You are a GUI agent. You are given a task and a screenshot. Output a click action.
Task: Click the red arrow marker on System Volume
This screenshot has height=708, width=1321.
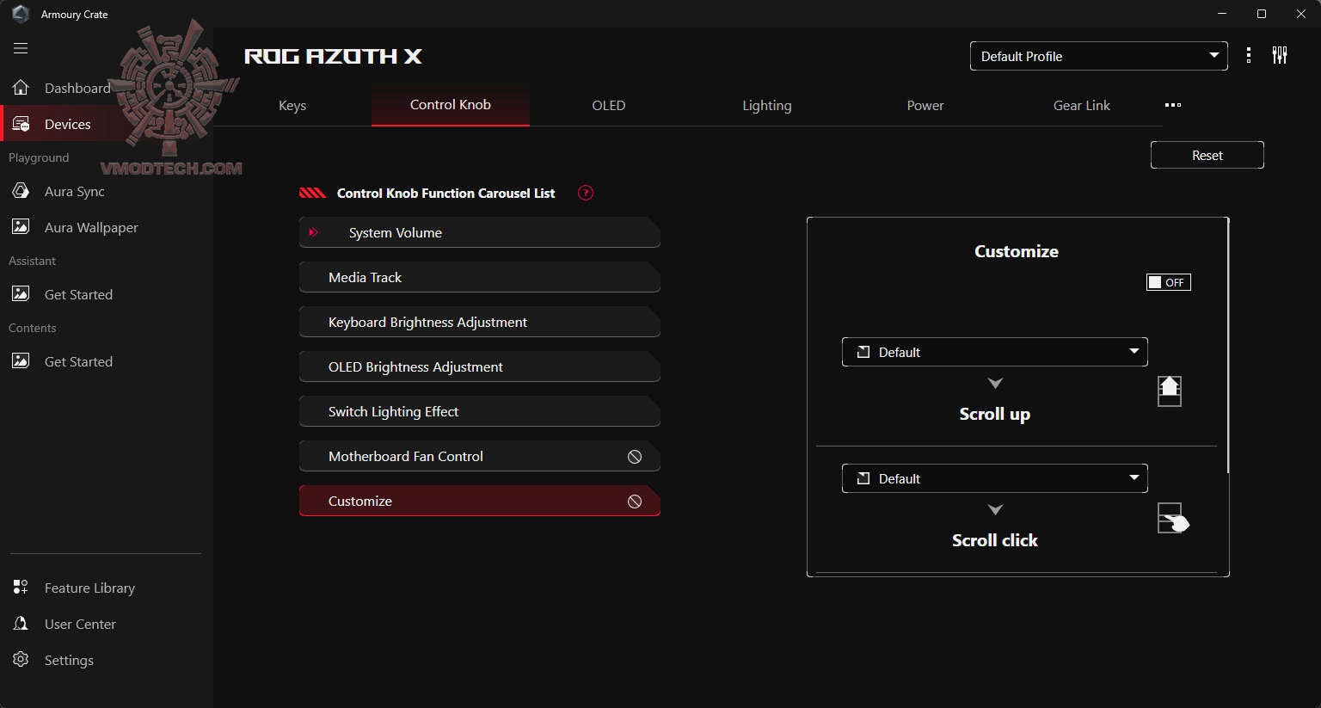pos(314,232)
